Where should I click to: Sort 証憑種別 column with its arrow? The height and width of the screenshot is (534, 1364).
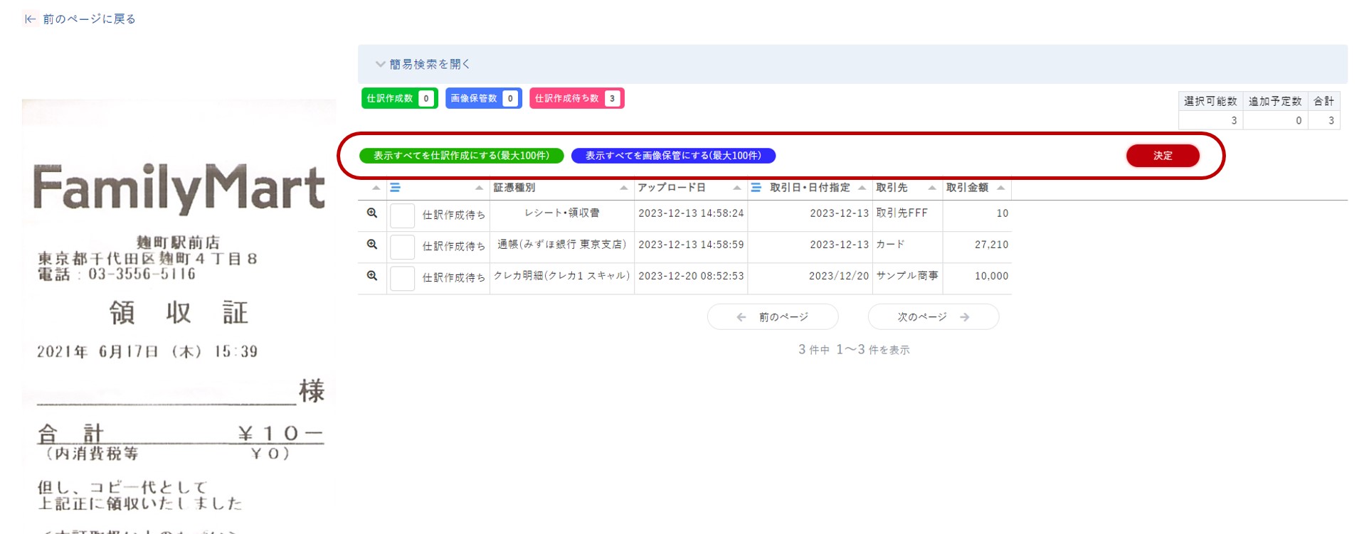[x=624, y=188]
